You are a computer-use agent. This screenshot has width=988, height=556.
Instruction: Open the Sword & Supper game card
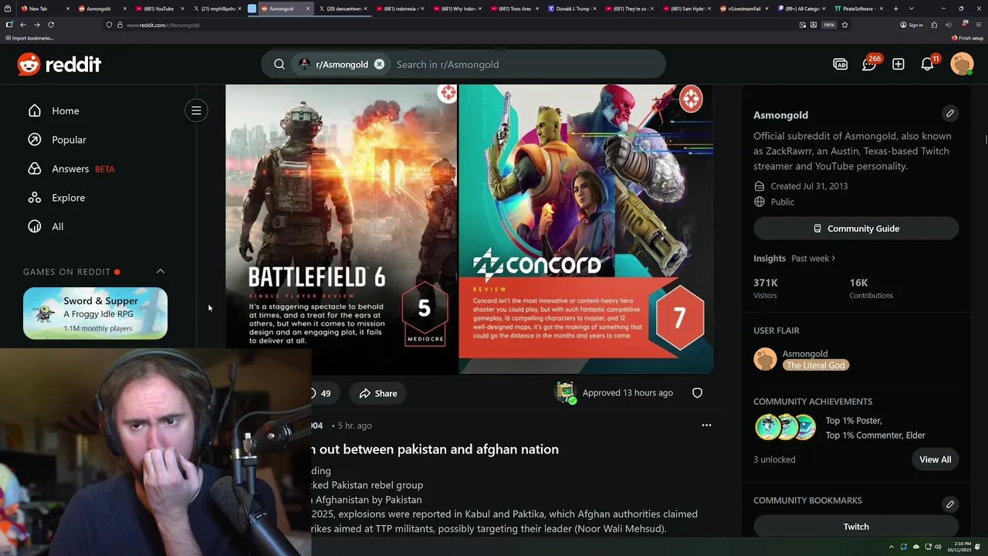coord(95,314)
